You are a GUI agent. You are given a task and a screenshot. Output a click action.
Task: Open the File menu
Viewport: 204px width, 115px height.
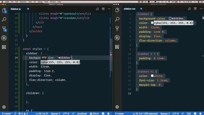pyautogui.click(x=12, y=2)
